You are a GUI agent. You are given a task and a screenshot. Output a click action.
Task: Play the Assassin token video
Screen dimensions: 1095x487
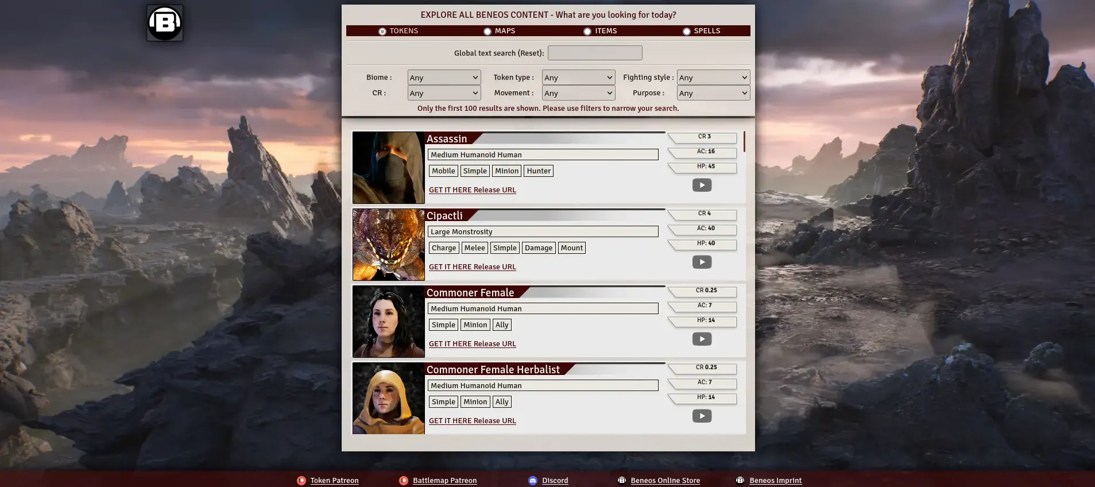(702, 185)
